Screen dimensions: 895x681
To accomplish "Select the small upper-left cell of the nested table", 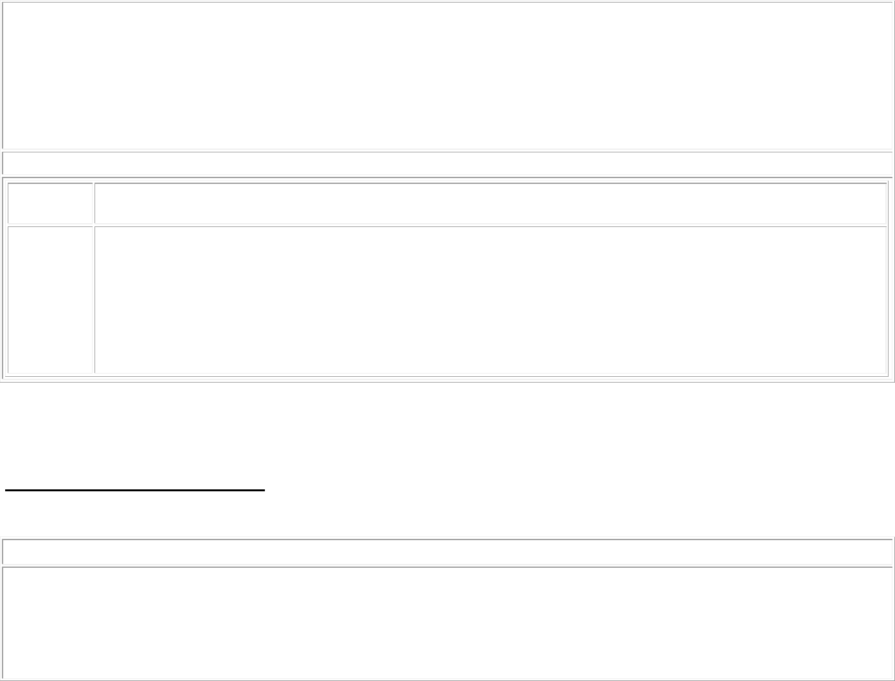I will 50,203.
